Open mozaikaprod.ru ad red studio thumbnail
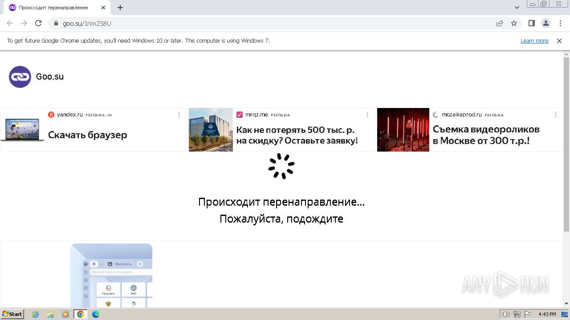 click(x=403, y=130)
